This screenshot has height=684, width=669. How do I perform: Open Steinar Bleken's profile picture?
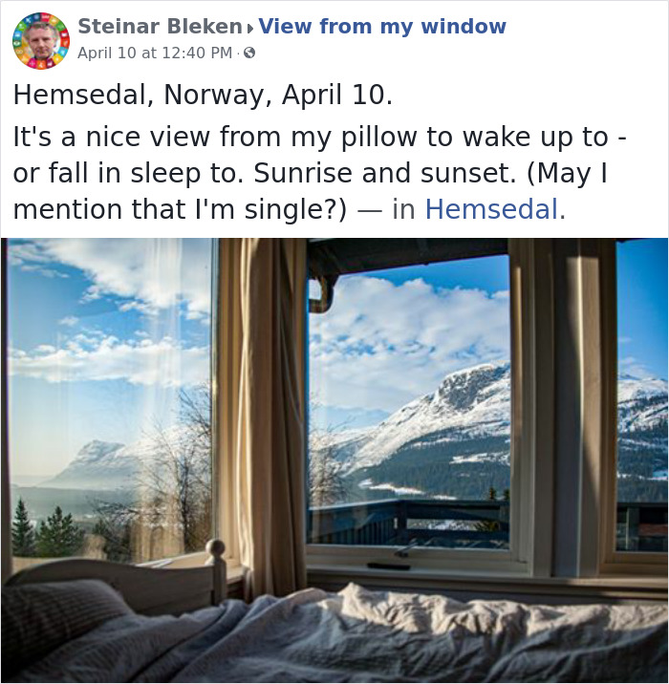41,41
